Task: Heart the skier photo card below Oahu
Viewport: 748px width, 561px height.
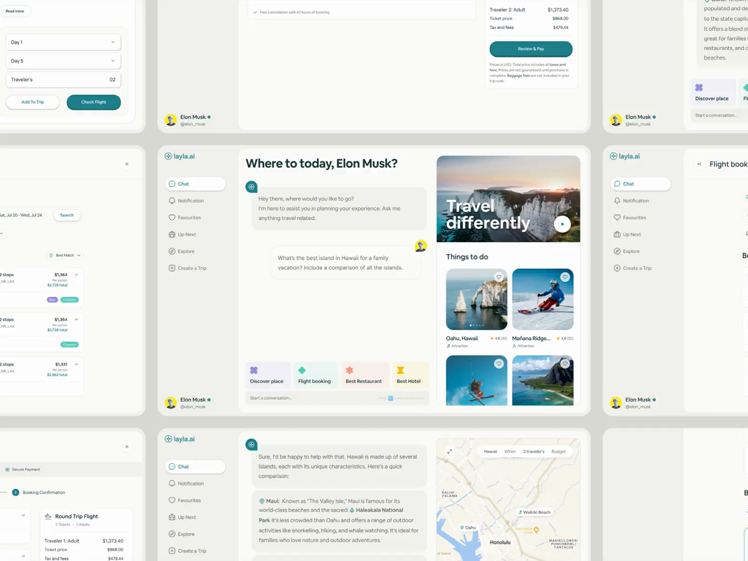Action: point(499,364)
